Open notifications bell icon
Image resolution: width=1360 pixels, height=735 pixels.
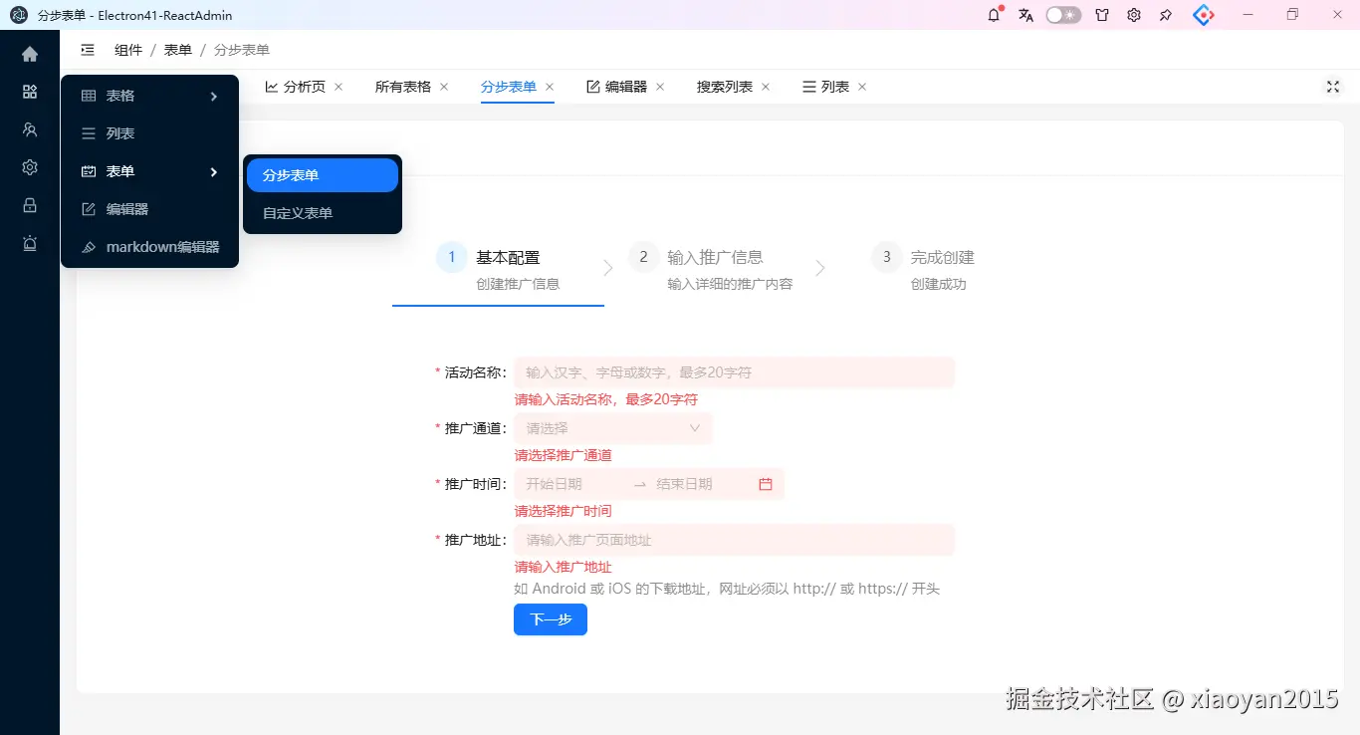coord(994,15)
